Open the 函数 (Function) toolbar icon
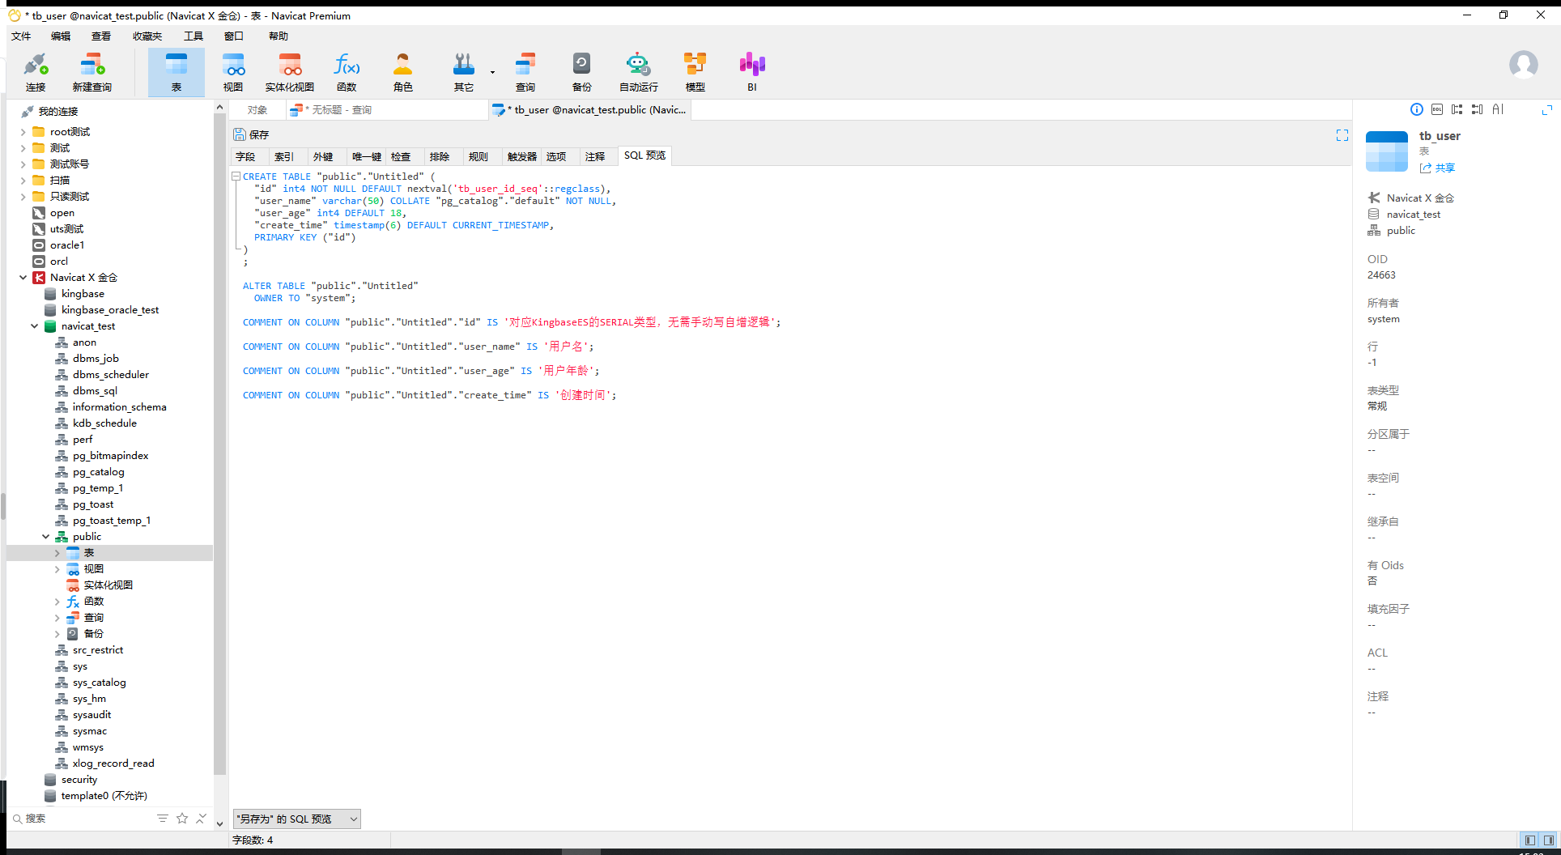The width and height of the screenshot is (1561, 855). (x=347, y=72)
